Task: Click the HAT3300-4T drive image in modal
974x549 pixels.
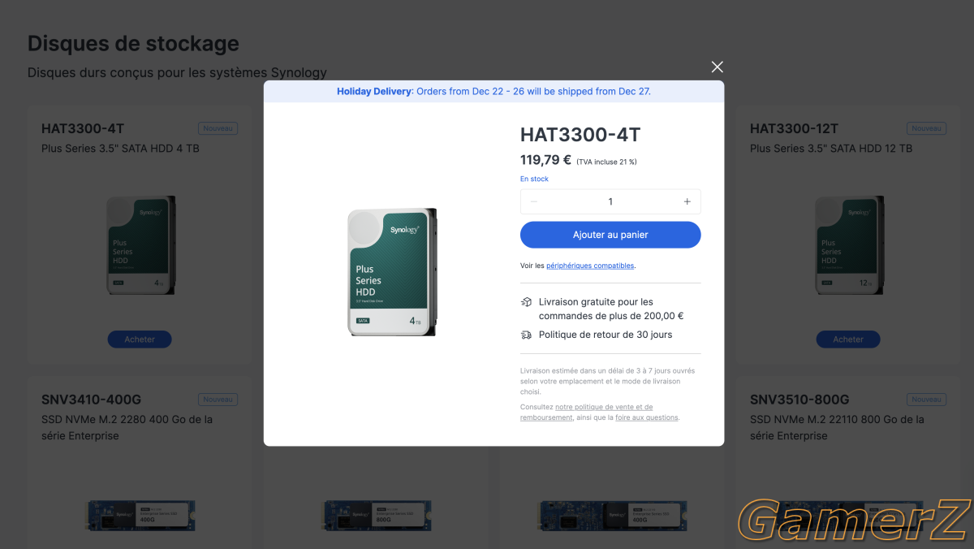Action: click(393, 271)
